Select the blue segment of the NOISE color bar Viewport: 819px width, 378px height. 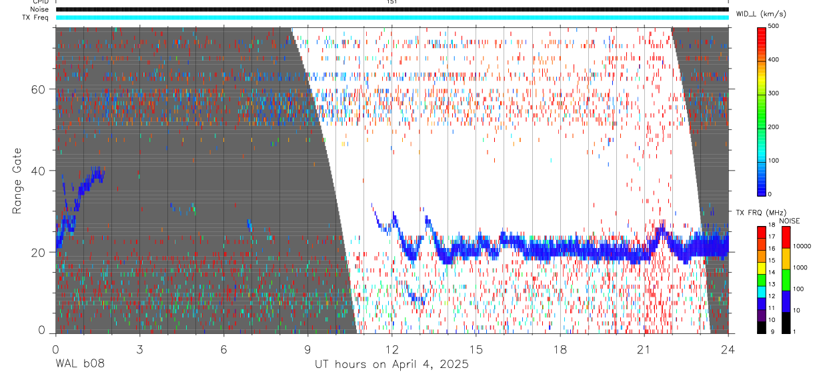point(786,301)
